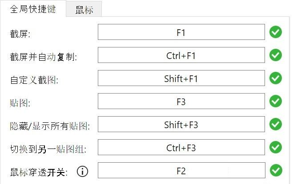Click the green check beside 切换到另一贴图组 hotkey
This screenshot has width=293, height=184.
(276, 148)
